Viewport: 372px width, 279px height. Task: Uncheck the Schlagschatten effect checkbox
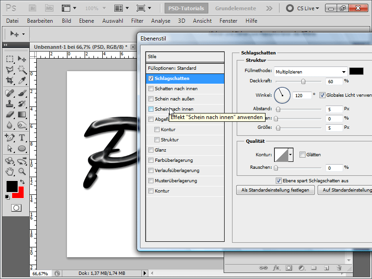click(151, 79)
